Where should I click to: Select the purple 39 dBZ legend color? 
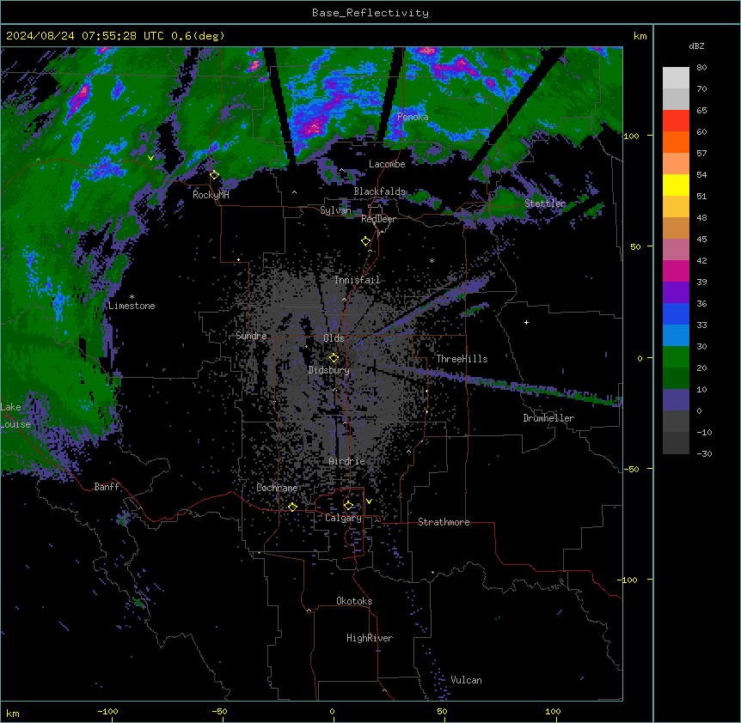676,292
